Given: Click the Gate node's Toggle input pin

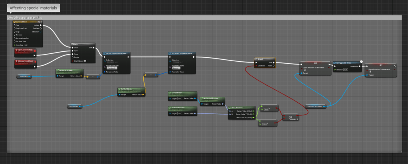Looking at the screenshot, I should (72, 57).
